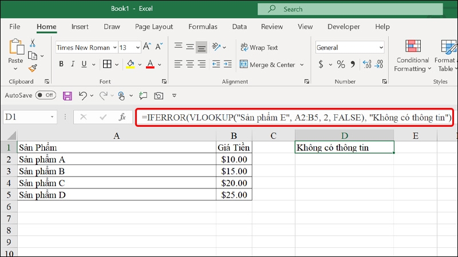Apply red Font Color

150,64
